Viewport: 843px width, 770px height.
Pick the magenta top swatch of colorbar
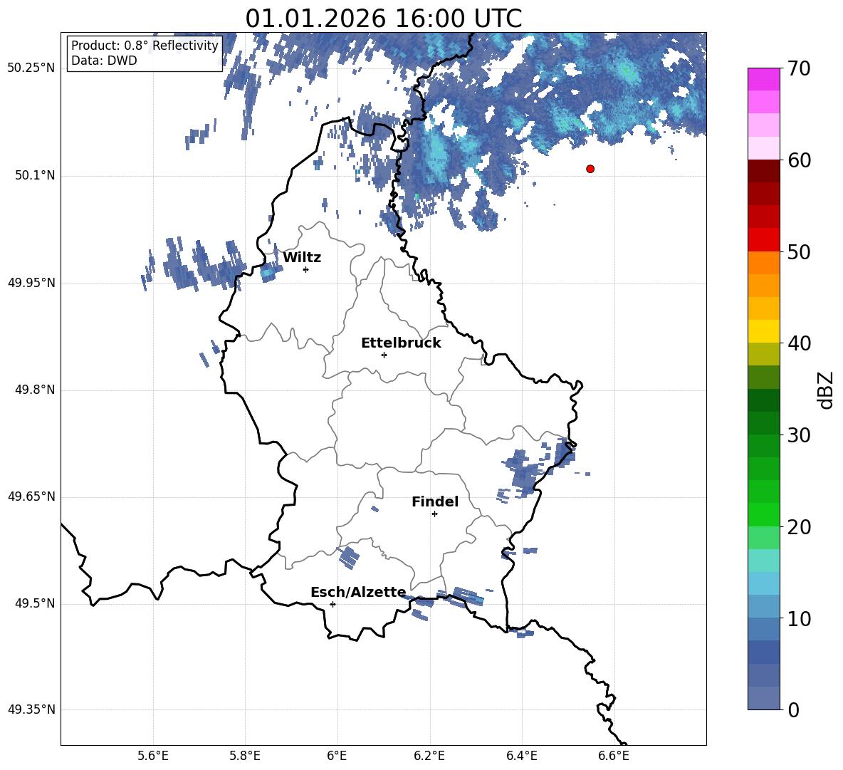[763, 79]
